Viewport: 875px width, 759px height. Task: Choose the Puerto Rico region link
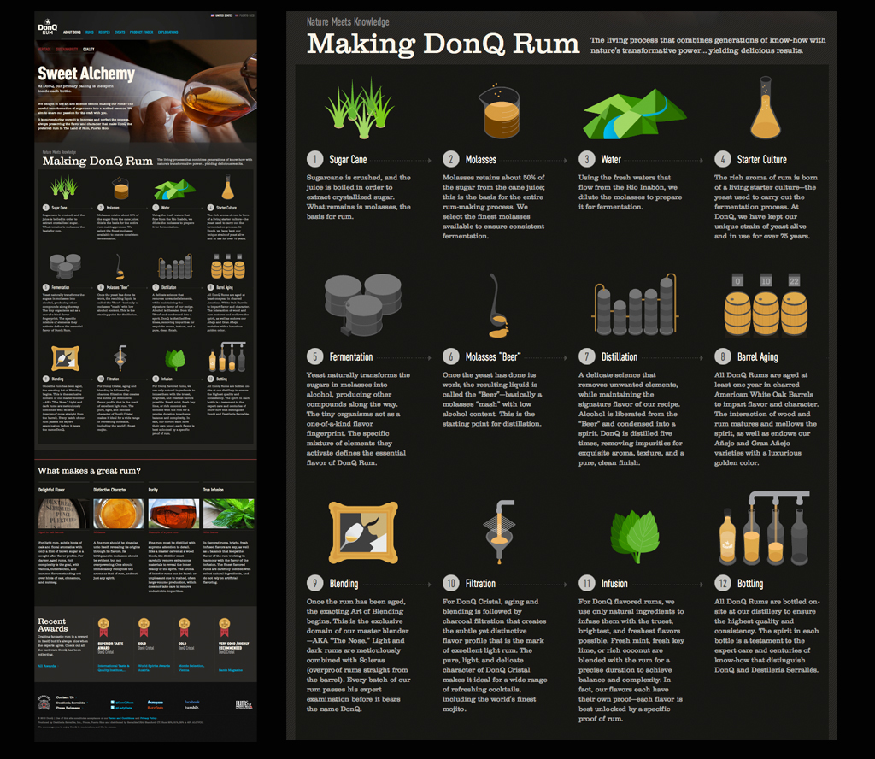point(245,15)
